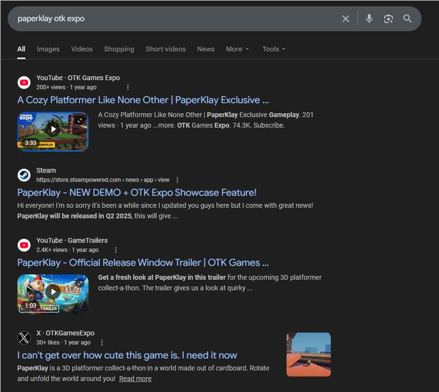439x392 pixels.
Task: Open the YouTube favicon for GameTrailers result
Action: coord(24,245)
